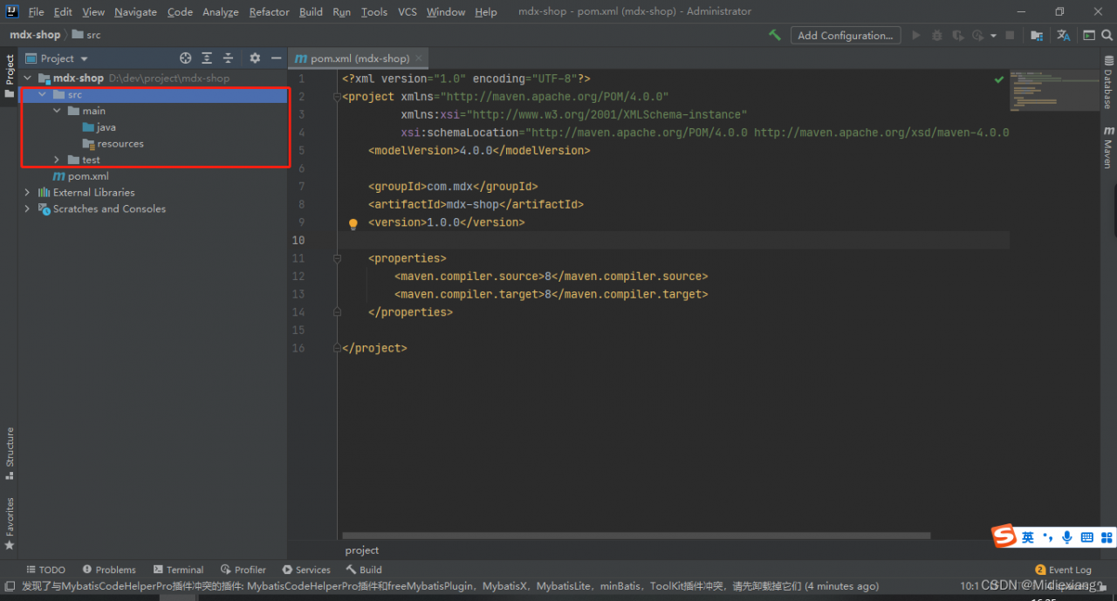Open Search Everywhere magnifier icon

[x=1107, y=36]
